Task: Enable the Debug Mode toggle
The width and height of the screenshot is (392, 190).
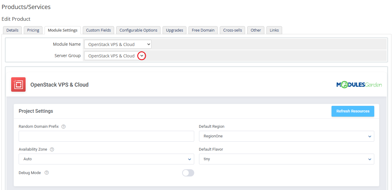Action: tap(188, 173)
